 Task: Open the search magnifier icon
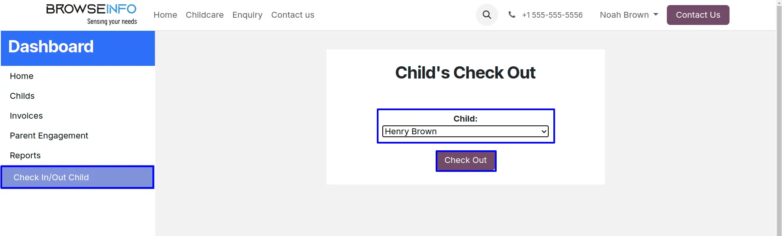[487, 15]
